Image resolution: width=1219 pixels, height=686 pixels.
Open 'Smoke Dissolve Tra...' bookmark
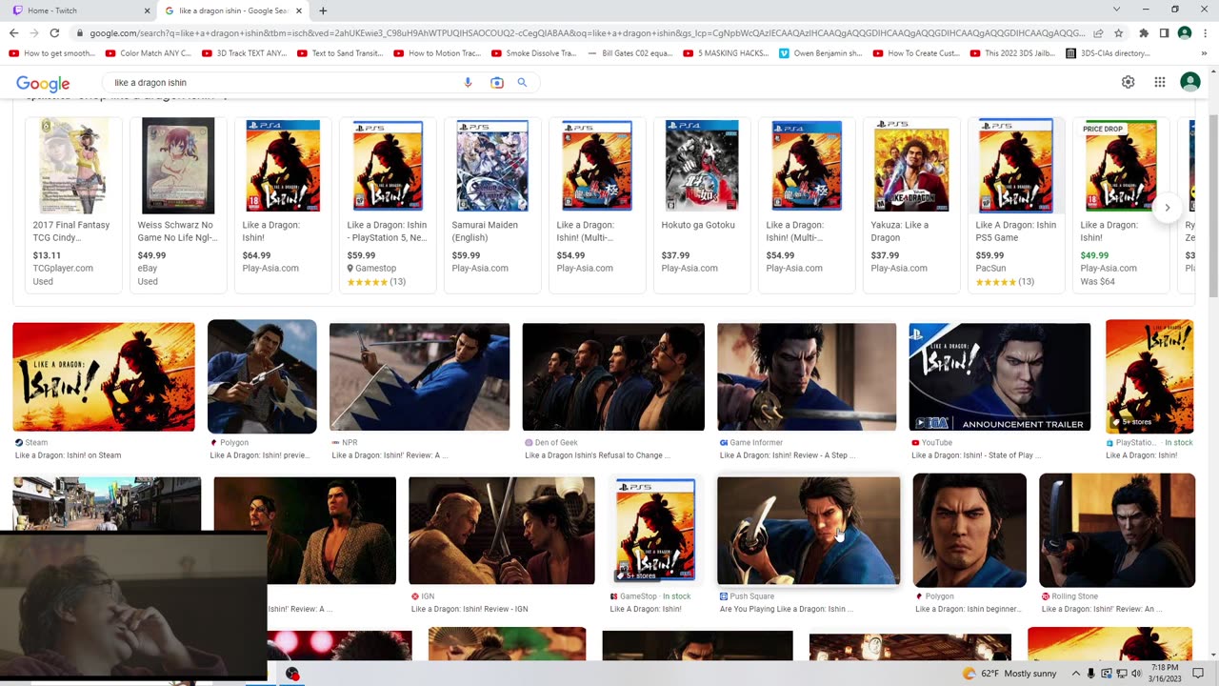coord(534,53)
